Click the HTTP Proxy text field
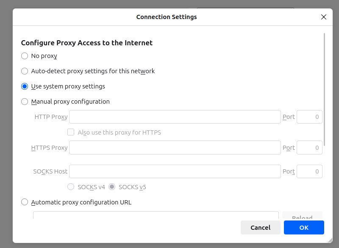 pos(175,117)
